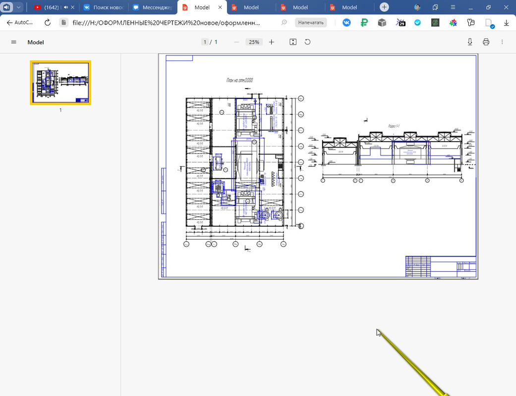Click the Model document title
516x396 pixels.
pos(36,42)
